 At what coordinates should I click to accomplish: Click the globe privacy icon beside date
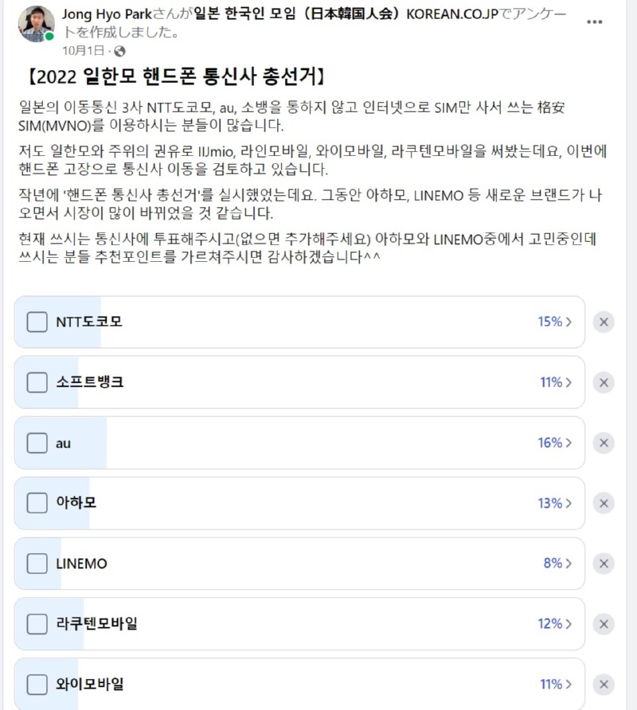(x=119, y=51)
